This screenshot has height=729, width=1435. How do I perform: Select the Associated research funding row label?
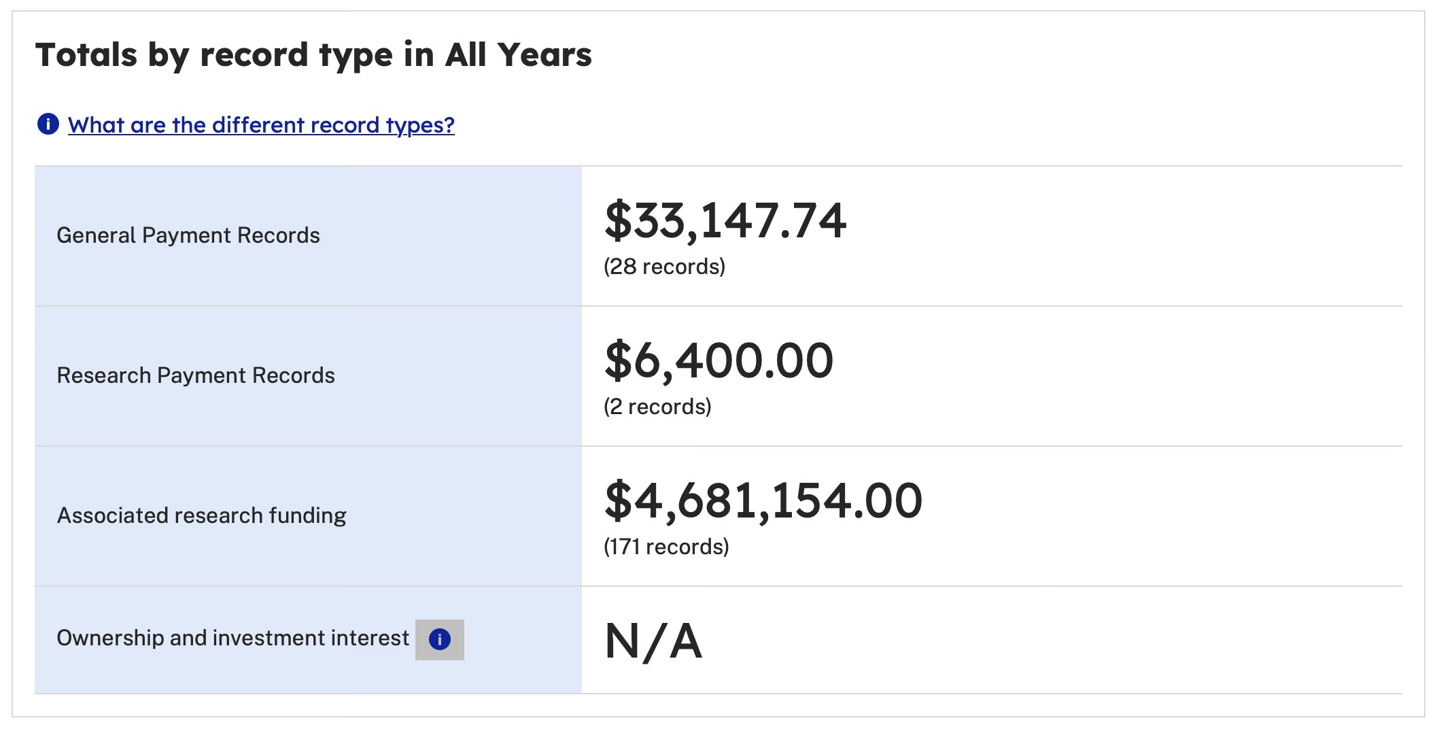point(202,515)
